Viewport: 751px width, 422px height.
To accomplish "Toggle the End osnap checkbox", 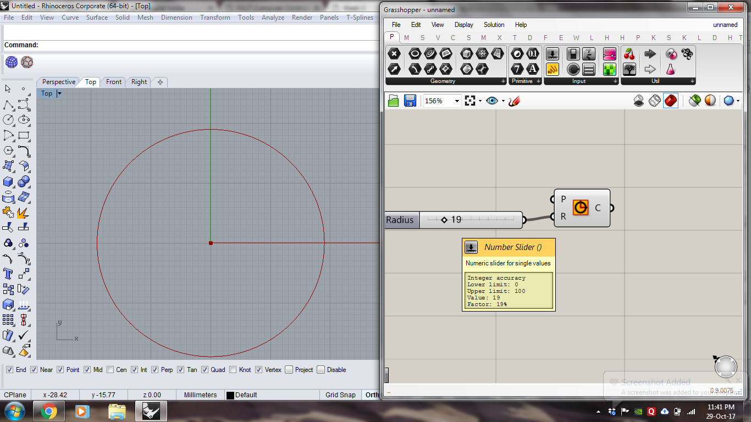I will (9, 370).
